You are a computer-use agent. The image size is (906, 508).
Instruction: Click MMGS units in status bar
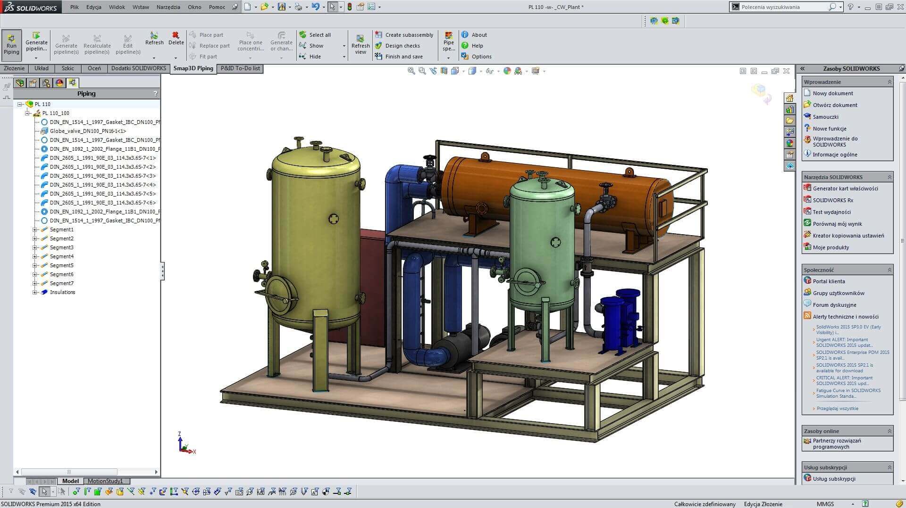tap(825, 504)
